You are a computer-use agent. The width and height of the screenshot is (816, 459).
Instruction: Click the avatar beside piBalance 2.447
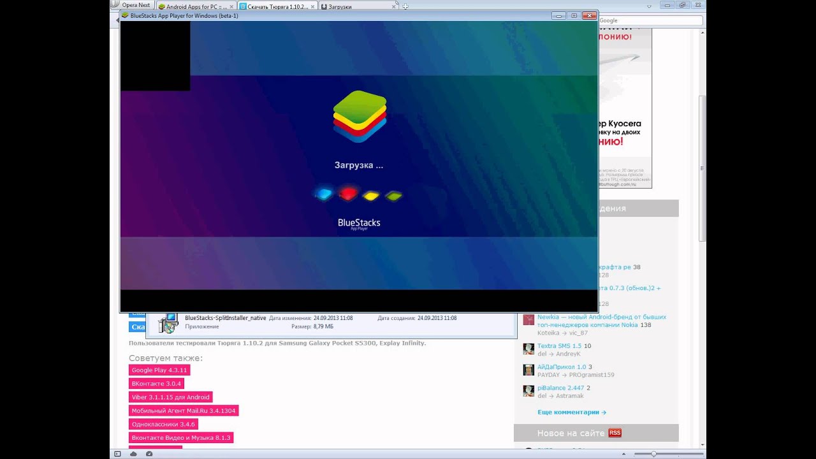point(528,391)
